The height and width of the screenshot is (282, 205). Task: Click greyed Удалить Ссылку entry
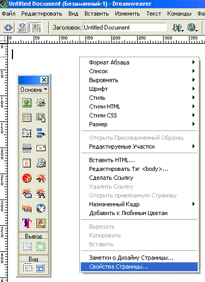click(139, 187)
